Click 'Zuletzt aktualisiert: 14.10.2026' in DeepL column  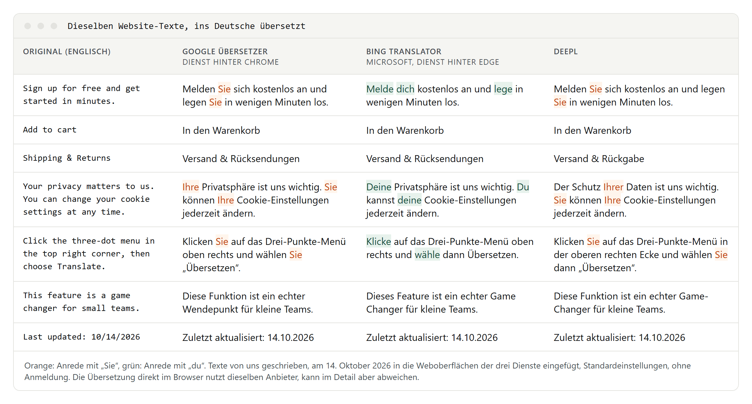(619, 338)
